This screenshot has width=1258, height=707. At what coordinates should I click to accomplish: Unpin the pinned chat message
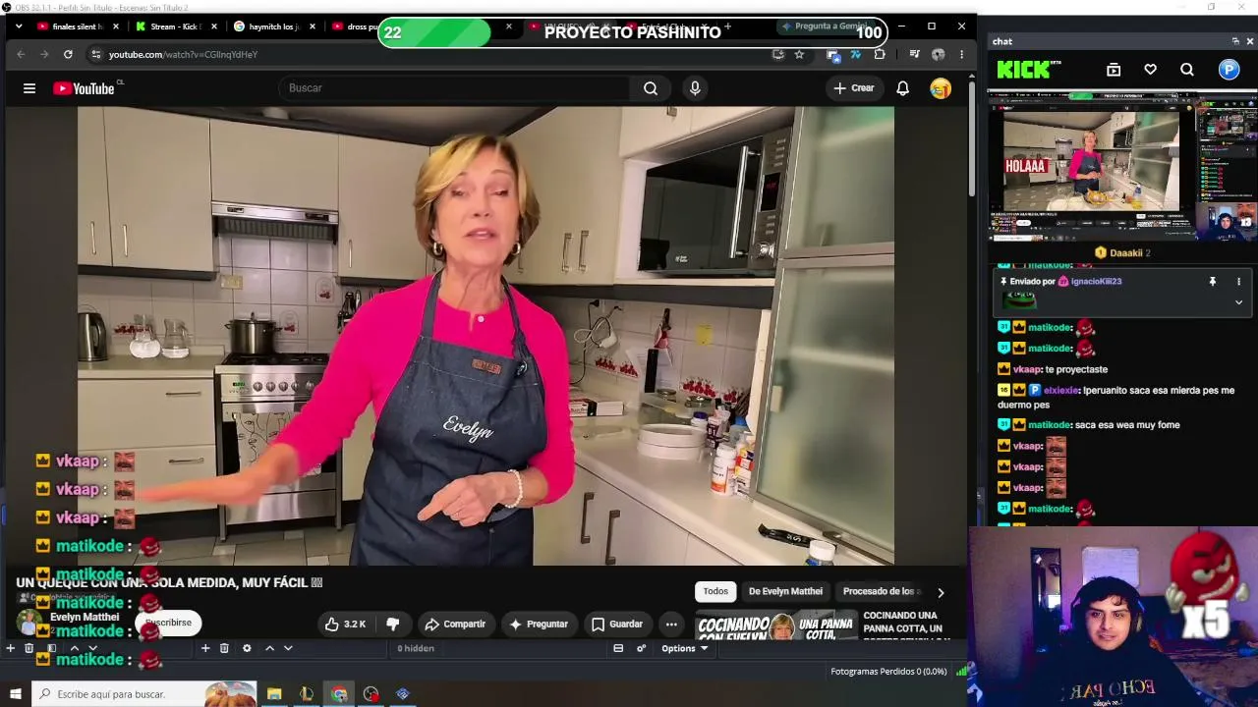(1212, 282)
